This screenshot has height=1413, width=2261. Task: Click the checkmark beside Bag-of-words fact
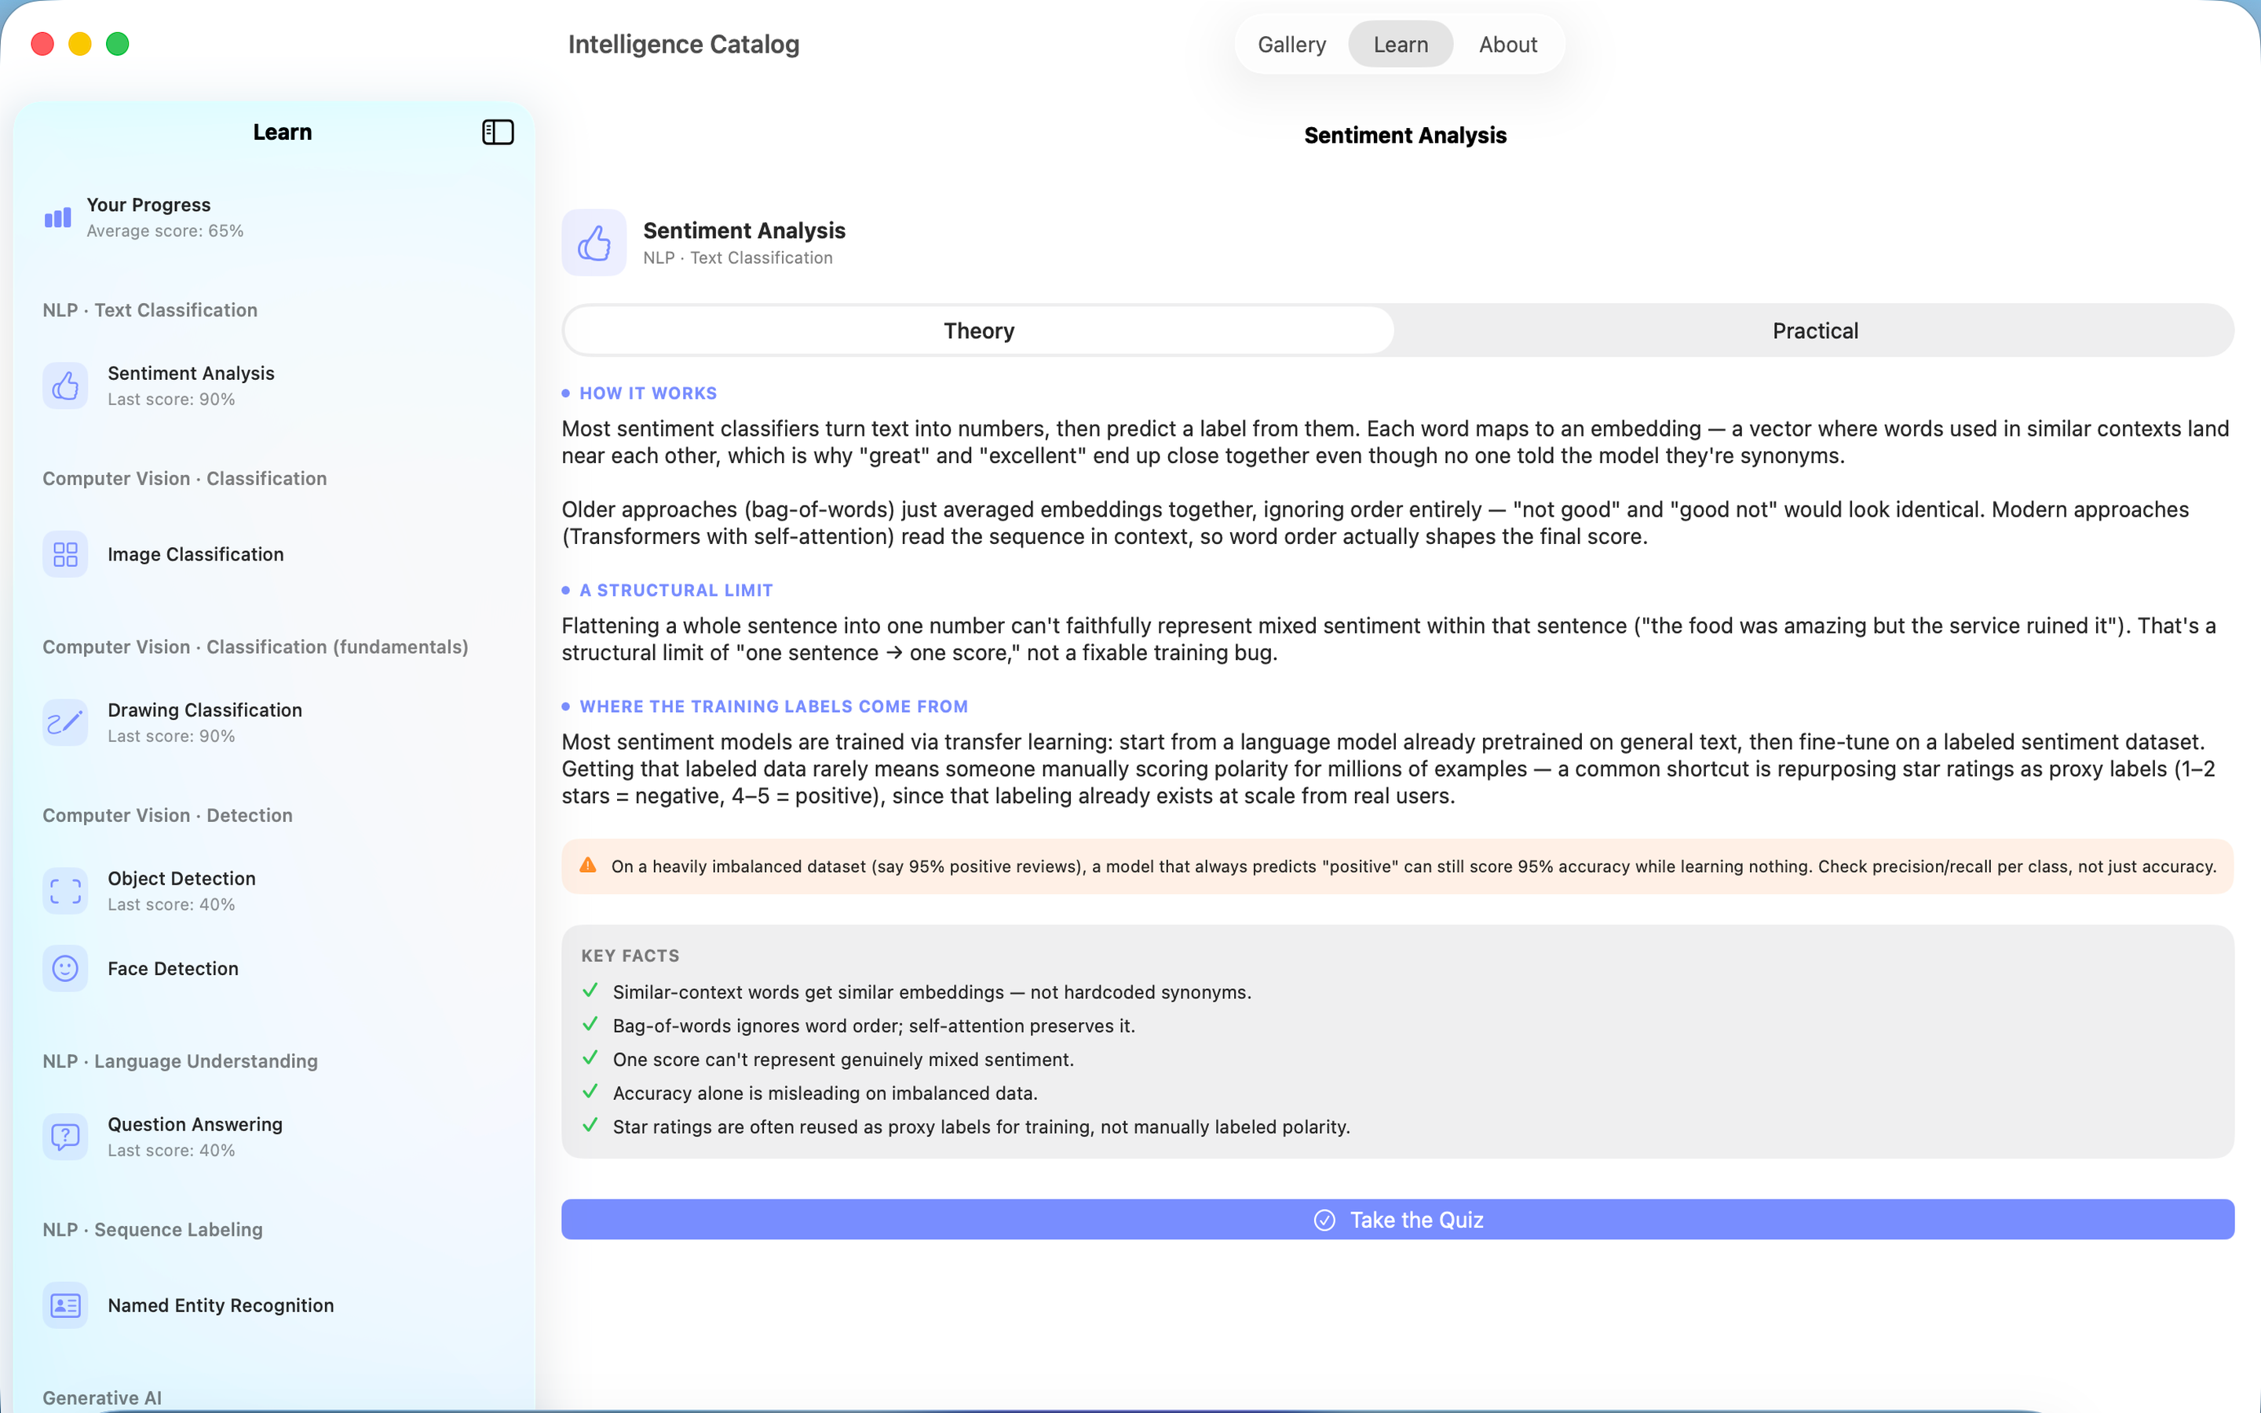(590, 1024)
